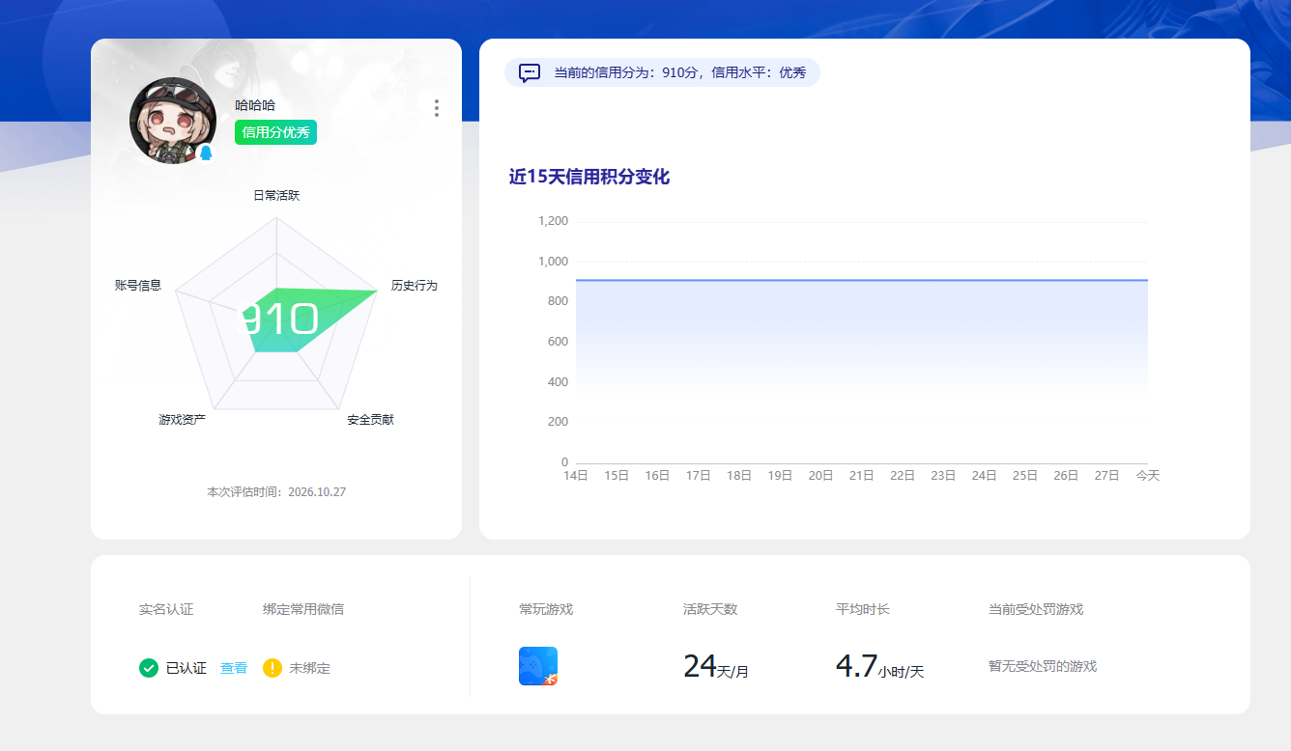Click the 平均时长 heading
The image size is (1291, 751).
tap(863, 609)
